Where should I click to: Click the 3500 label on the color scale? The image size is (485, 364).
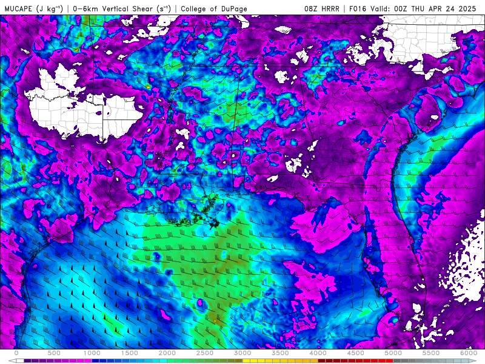pos(280,353)
